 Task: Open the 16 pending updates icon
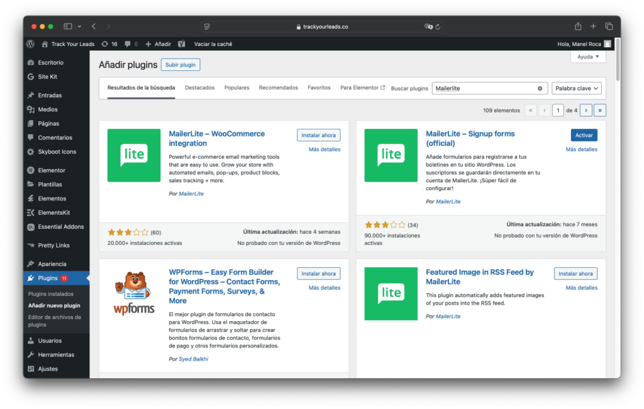(109, 44)
